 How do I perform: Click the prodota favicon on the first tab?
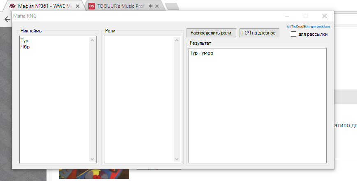click(x=12, y=6)
